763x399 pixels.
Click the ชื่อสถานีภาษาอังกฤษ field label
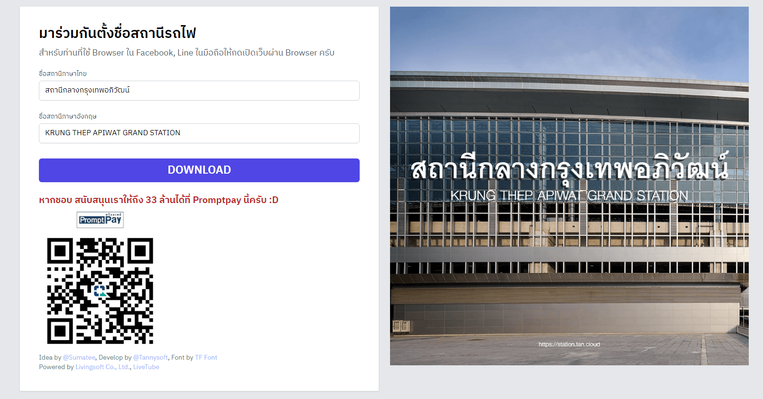coord(68,116)
